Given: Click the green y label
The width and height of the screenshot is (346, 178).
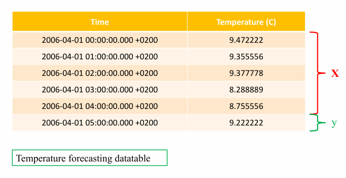Looking at the screenshot, I should click(334, 123).
